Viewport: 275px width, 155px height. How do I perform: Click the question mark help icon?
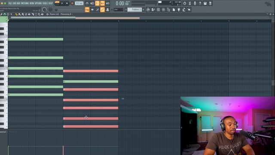(200, 3)
